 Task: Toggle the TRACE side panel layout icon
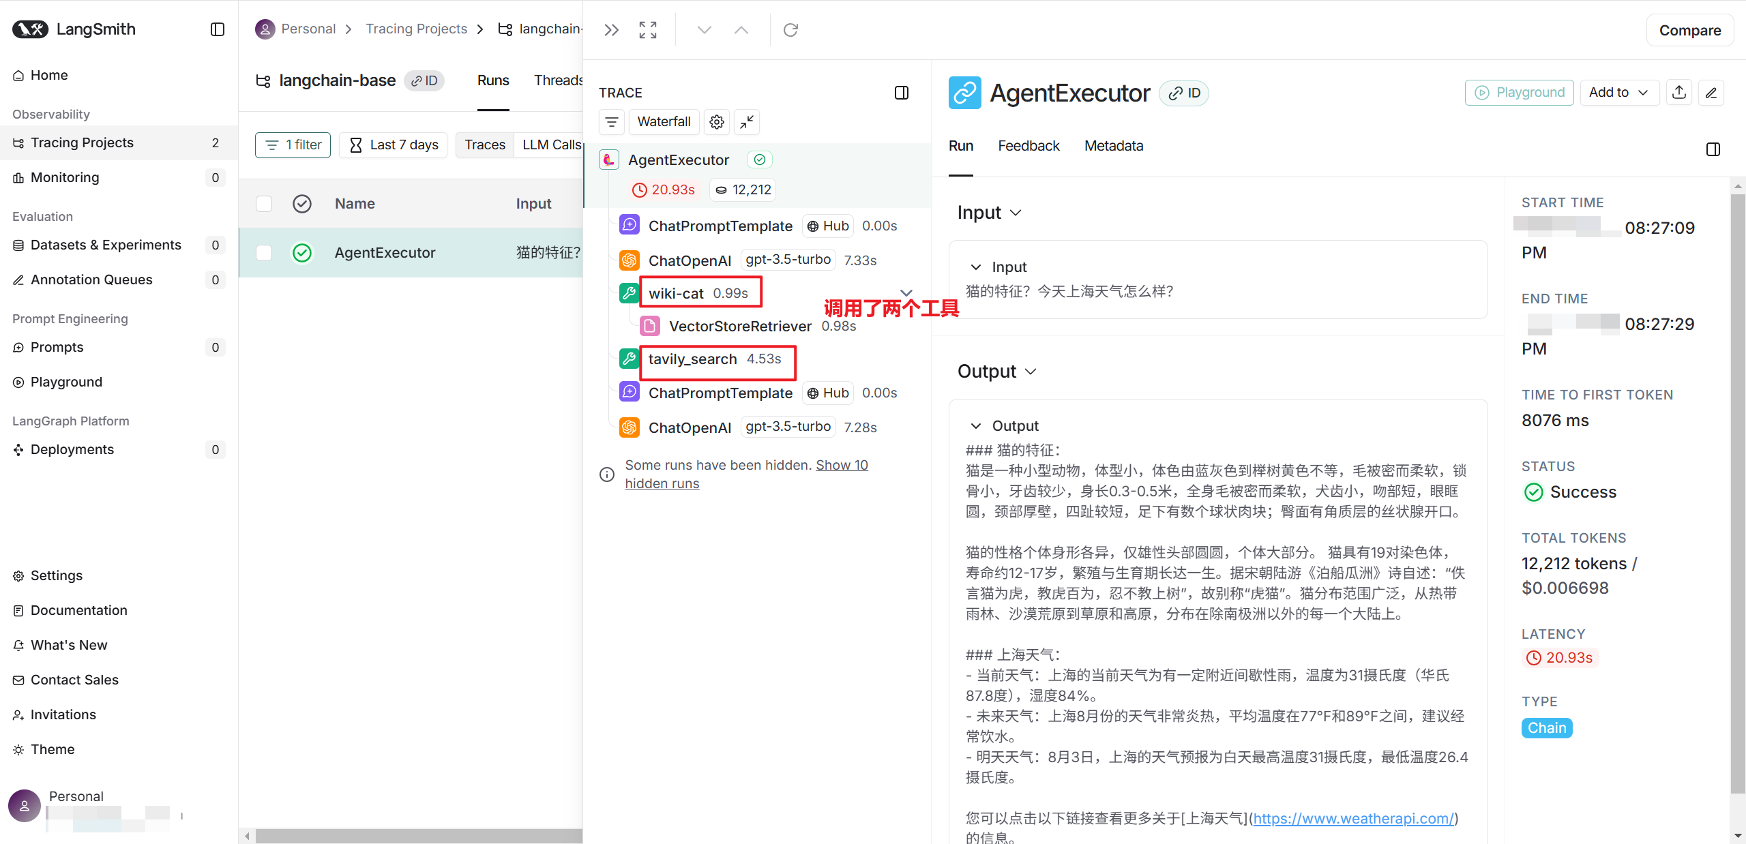coord(901,93)
